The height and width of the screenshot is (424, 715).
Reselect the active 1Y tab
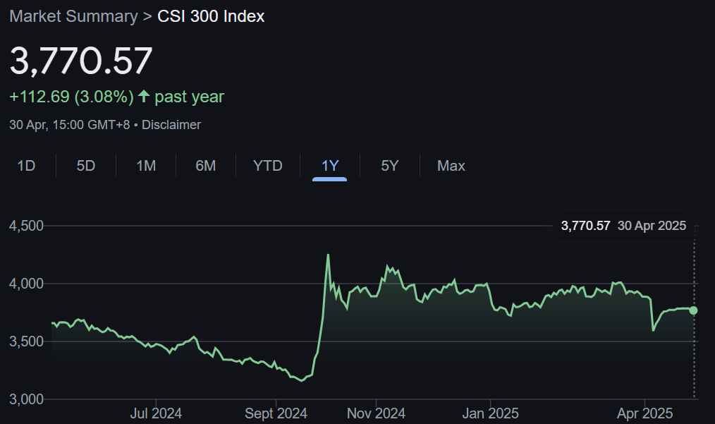click(329, 165)
